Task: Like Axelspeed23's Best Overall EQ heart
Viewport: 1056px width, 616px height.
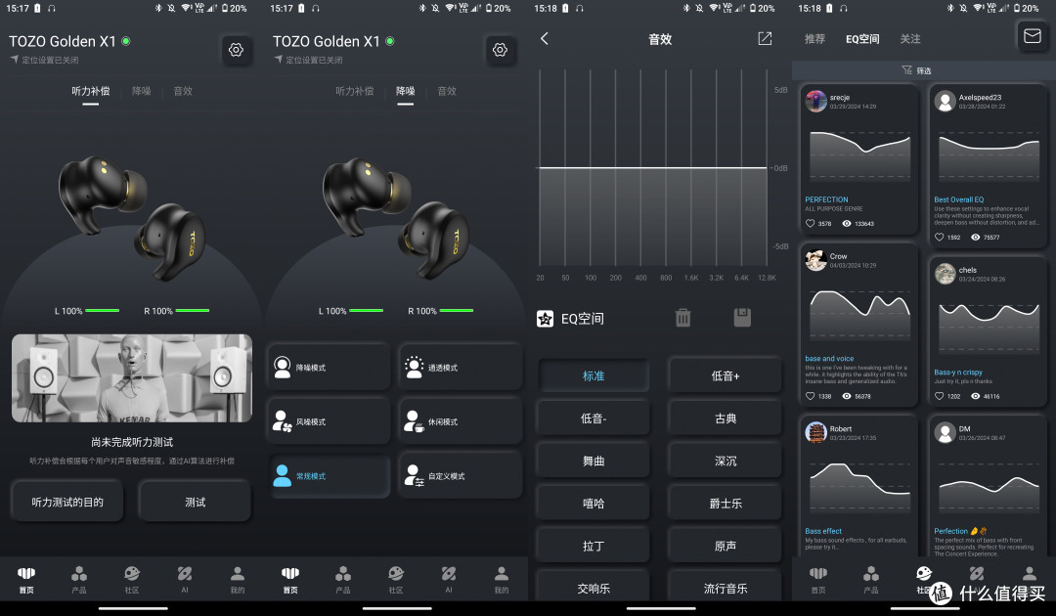Action: click(940, 237)
